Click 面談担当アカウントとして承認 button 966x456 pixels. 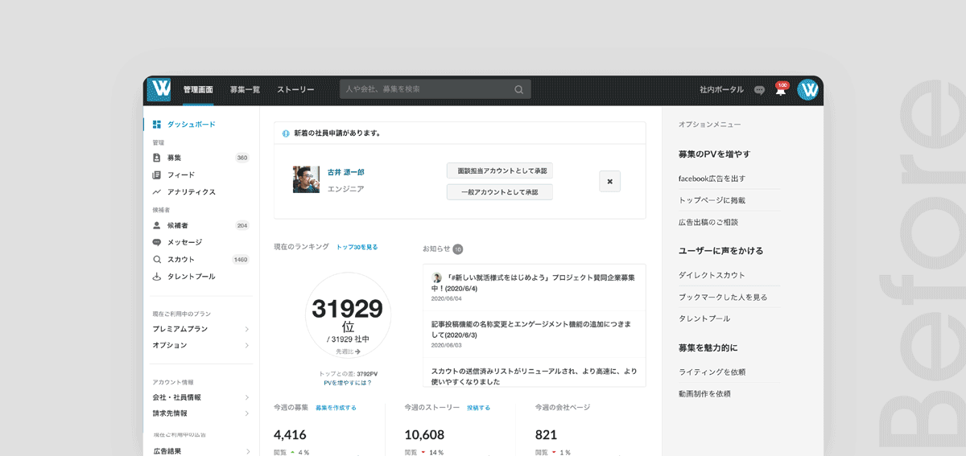tap(499, 170)
